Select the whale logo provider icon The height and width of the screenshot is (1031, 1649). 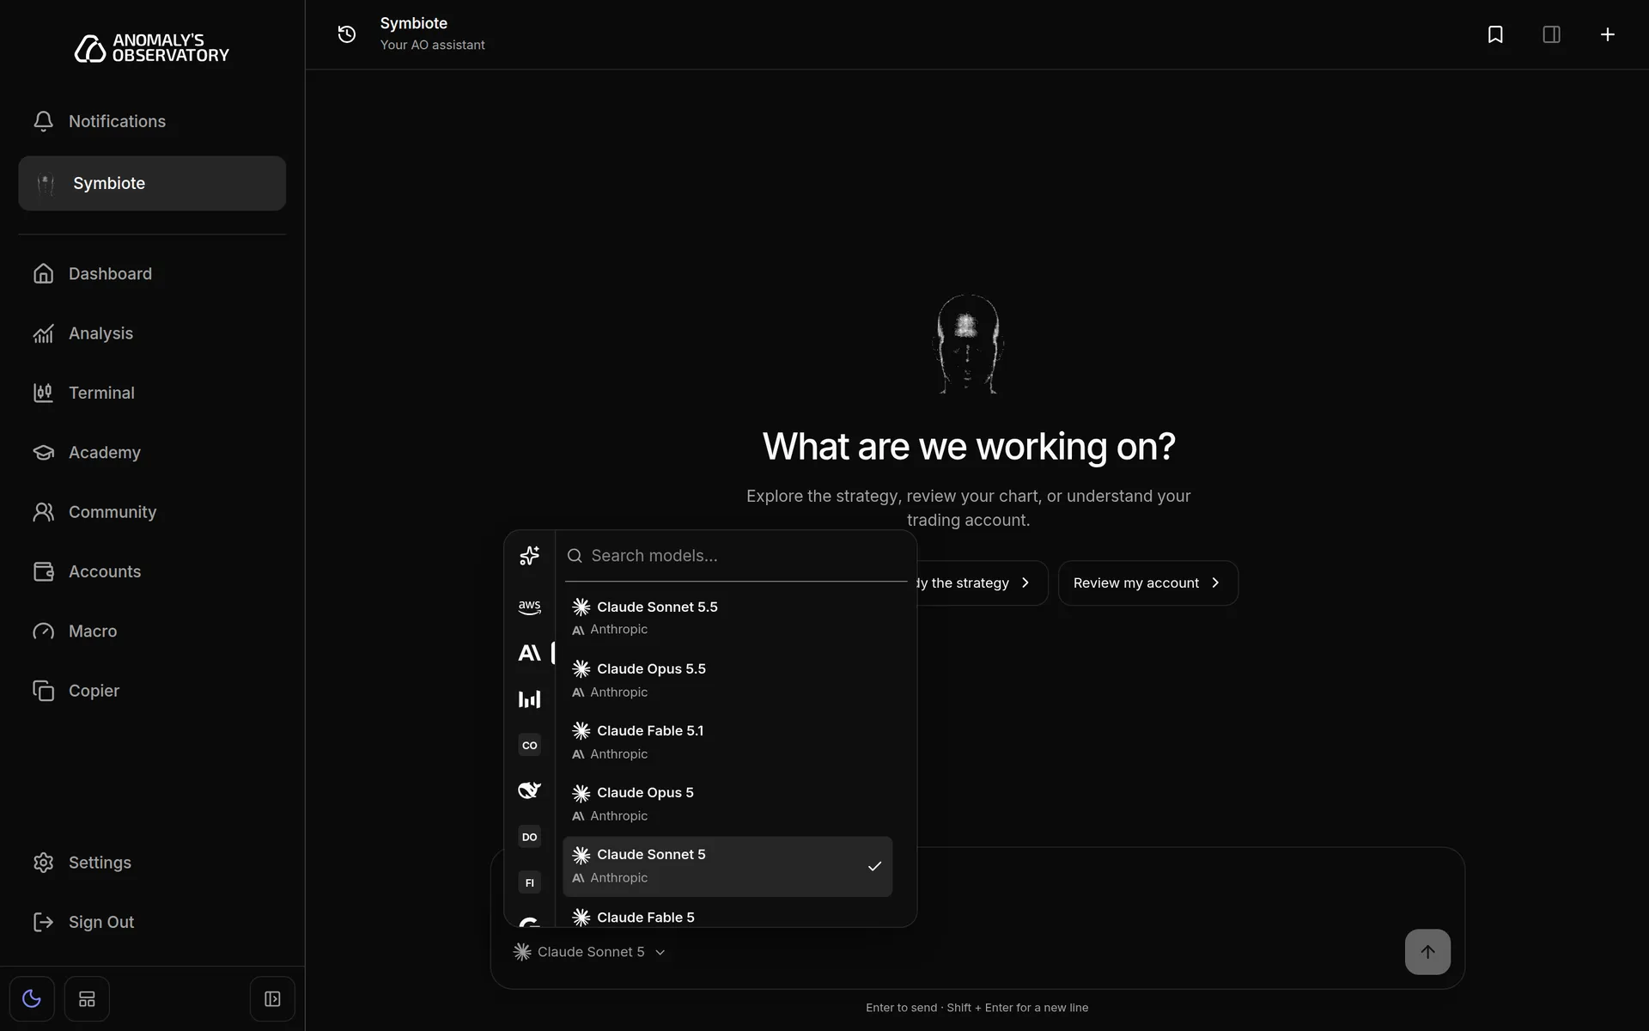click(530, 790)
